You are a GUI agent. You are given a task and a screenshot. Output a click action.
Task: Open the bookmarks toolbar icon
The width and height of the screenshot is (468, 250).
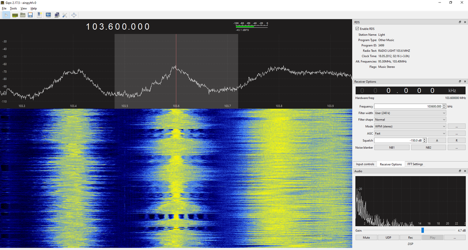39,15
